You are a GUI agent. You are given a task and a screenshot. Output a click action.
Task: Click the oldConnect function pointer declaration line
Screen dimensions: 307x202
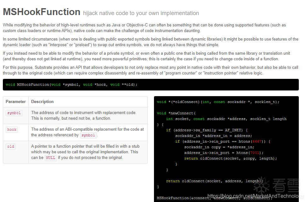tap(218, 102)
